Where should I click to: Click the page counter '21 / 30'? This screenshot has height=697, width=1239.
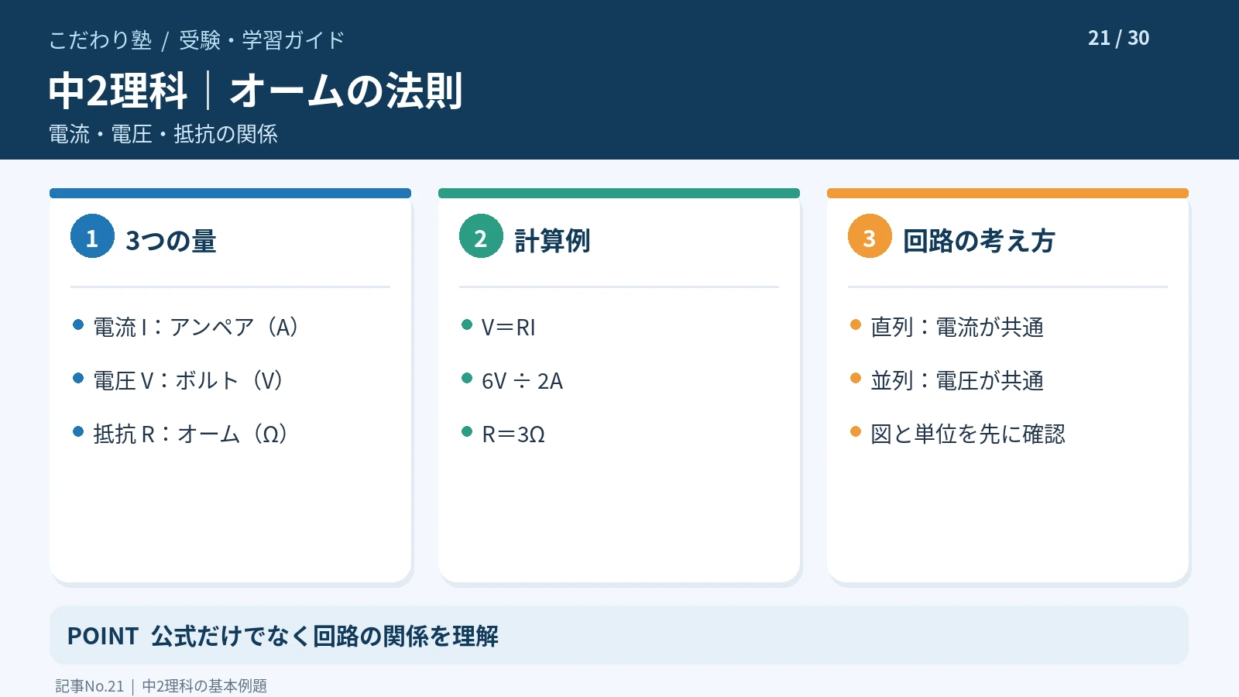click(x=1118, y=38)
